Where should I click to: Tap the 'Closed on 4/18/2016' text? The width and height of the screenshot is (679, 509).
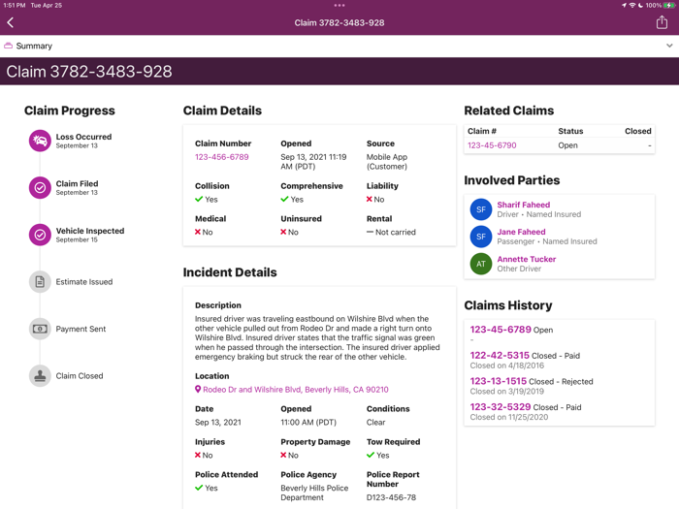[507, 366]
